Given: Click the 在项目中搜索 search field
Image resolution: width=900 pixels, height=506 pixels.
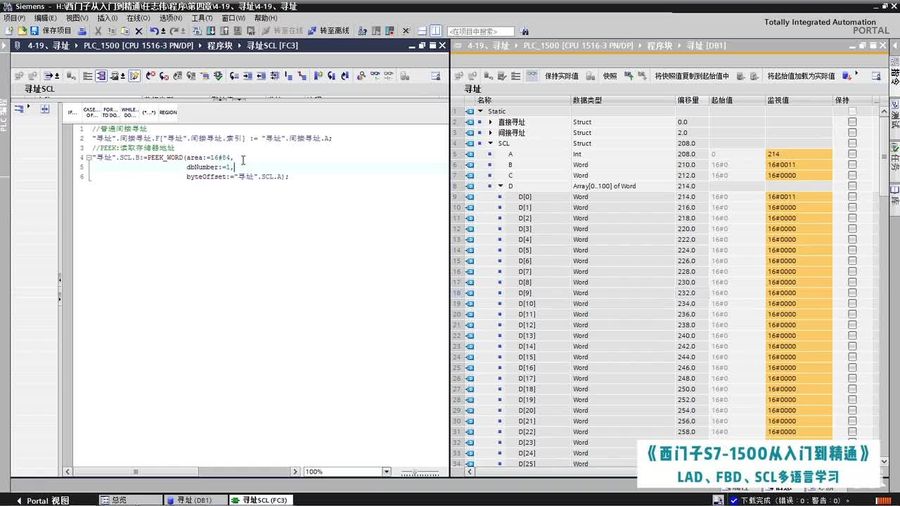Looking at the screenshot, I should (480, 31).
